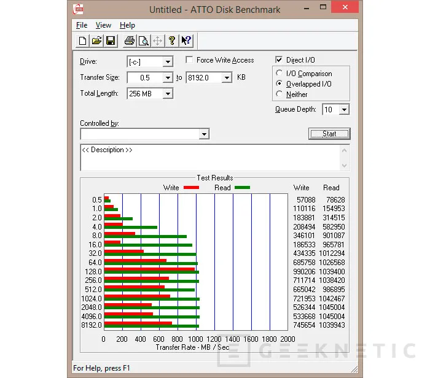The height and width of the screenshot is (378, 430).
Task: Click write value 57088
Action: (306, 200)
